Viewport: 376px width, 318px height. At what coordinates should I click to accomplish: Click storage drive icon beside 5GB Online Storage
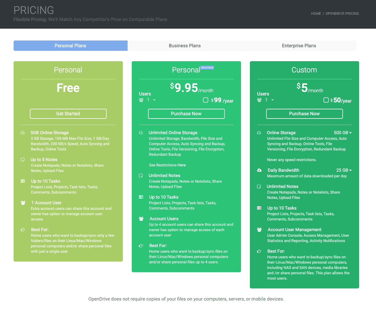tap(23, 133)
